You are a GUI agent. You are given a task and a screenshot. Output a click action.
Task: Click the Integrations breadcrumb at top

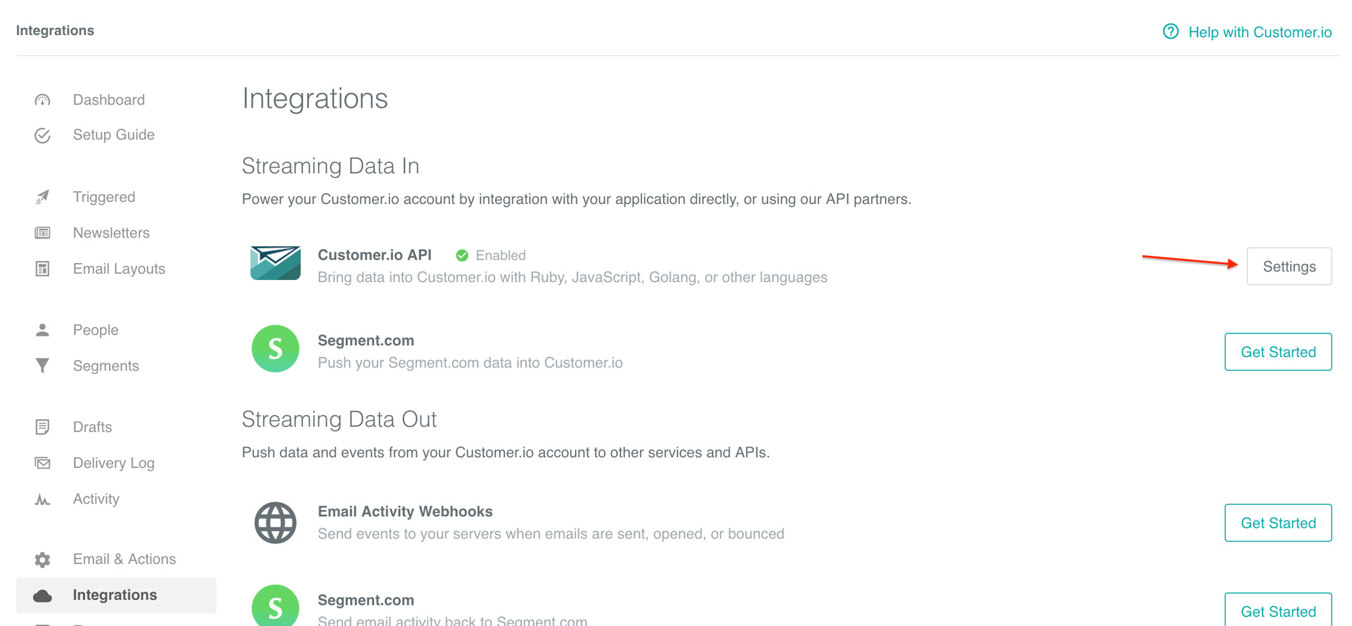tap(55, 30)
